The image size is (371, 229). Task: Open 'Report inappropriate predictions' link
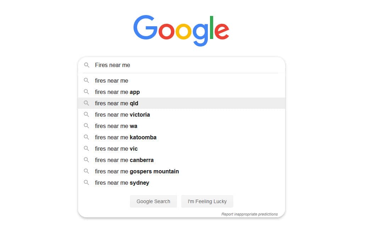click(250, 214)
